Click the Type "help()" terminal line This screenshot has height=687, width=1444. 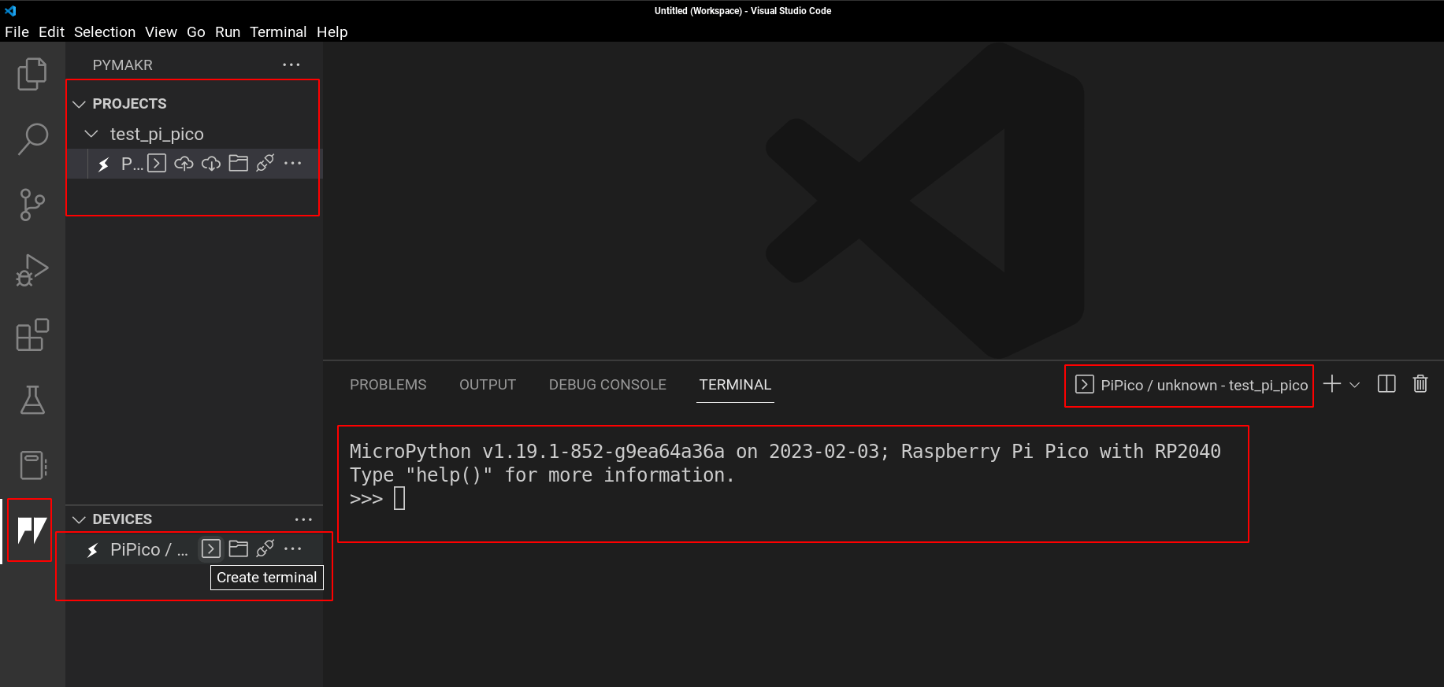pyautogui.click(x=541, y=475)
